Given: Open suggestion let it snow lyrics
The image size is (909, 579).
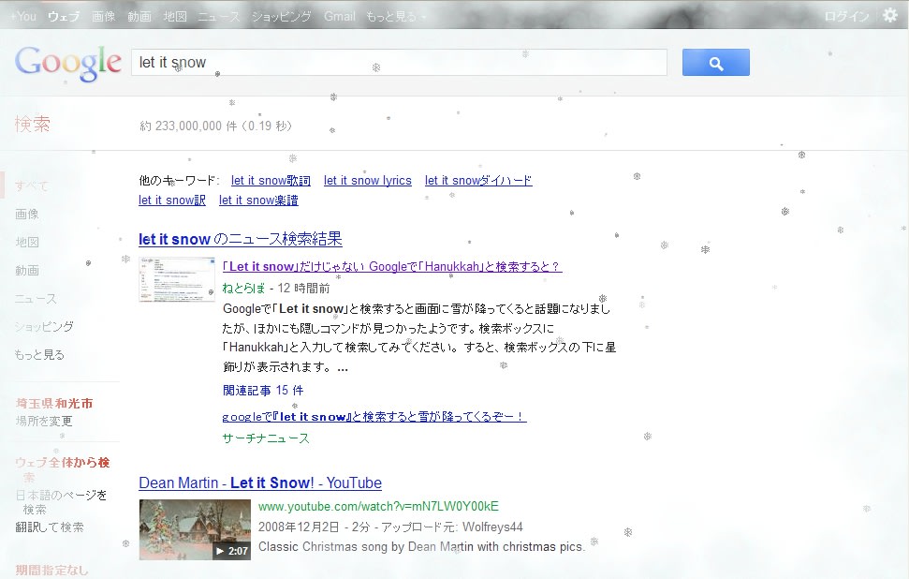Looking at the screenshot, I should tap(368, 181).
